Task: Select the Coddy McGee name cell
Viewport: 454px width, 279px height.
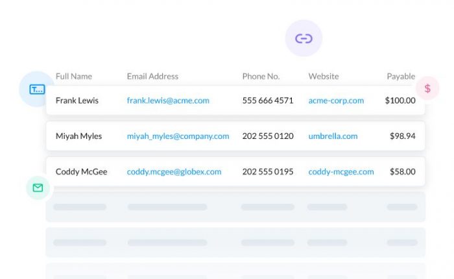Action: tap(81, 172)
